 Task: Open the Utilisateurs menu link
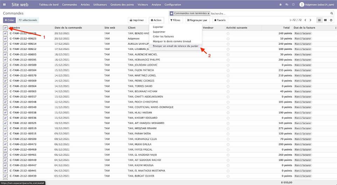tap(100, 5)
